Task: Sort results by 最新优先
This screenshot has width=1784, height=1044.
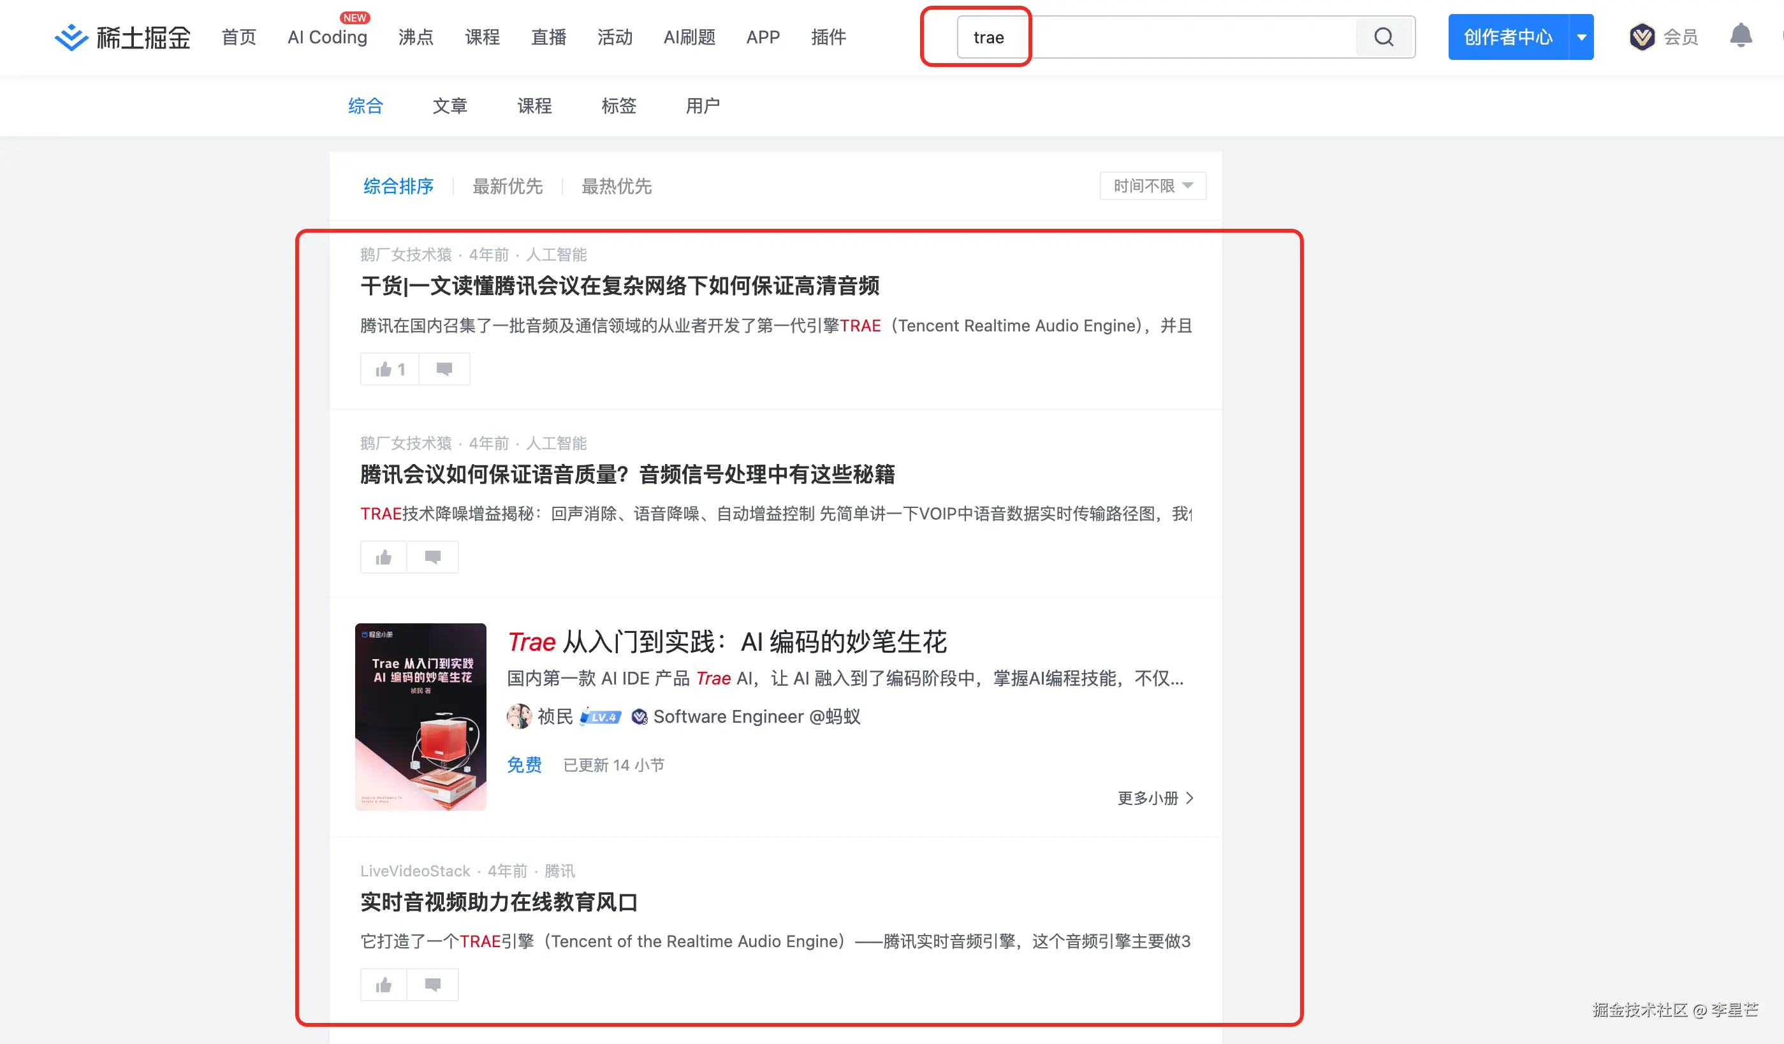Action: point(507,186)
